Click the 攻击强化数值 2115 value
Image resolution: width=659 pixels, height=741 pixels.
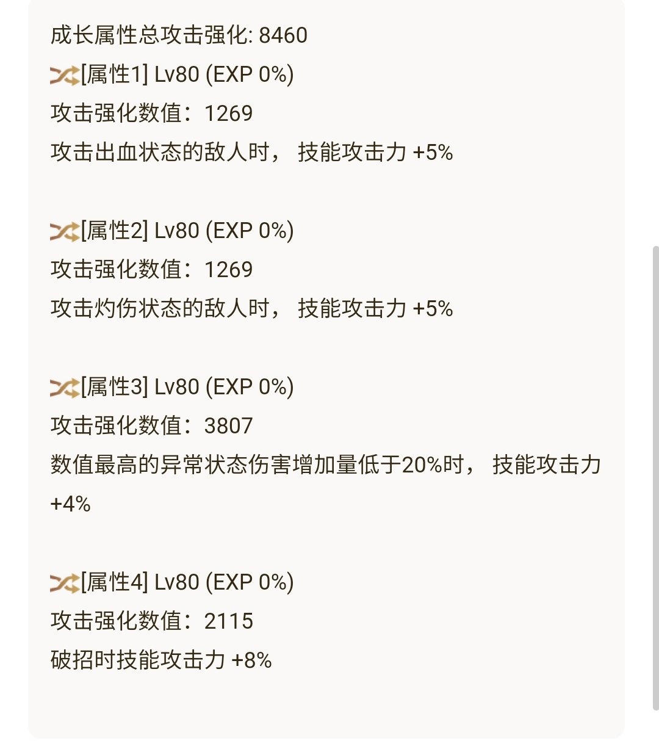point(151,621)
